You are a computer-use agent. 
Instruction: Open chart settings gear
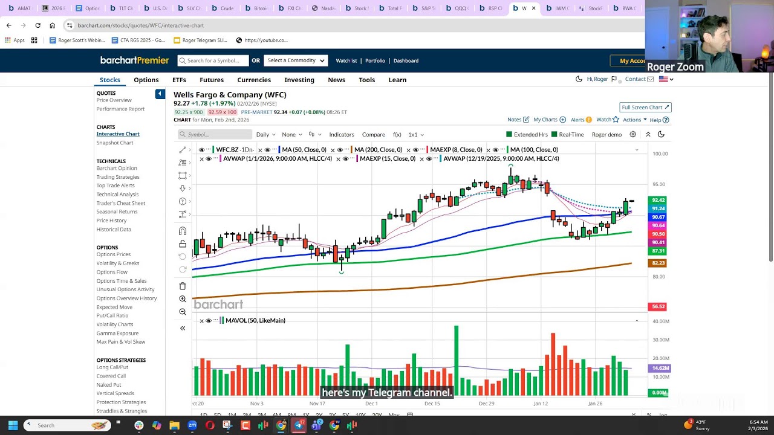point(633,135)
